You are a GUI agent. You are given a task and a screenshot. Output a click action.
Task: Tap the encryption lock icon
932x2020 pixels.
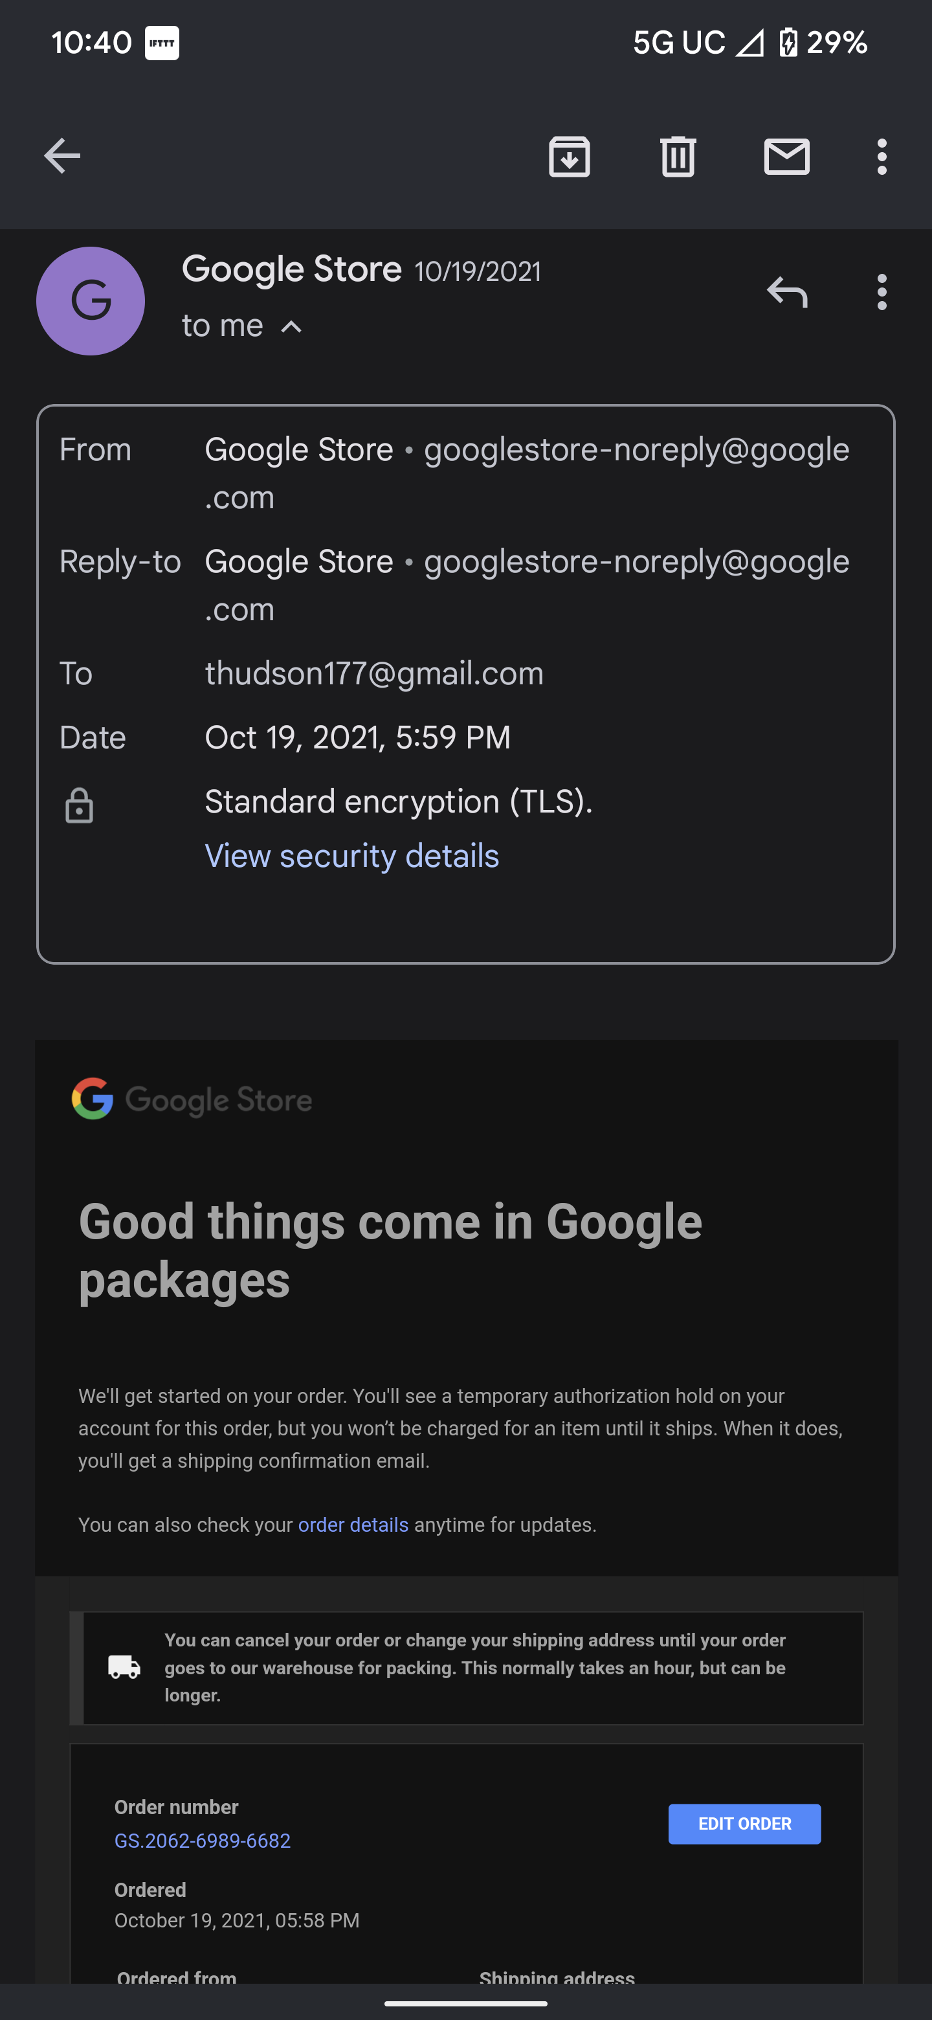tap(79, 805)
